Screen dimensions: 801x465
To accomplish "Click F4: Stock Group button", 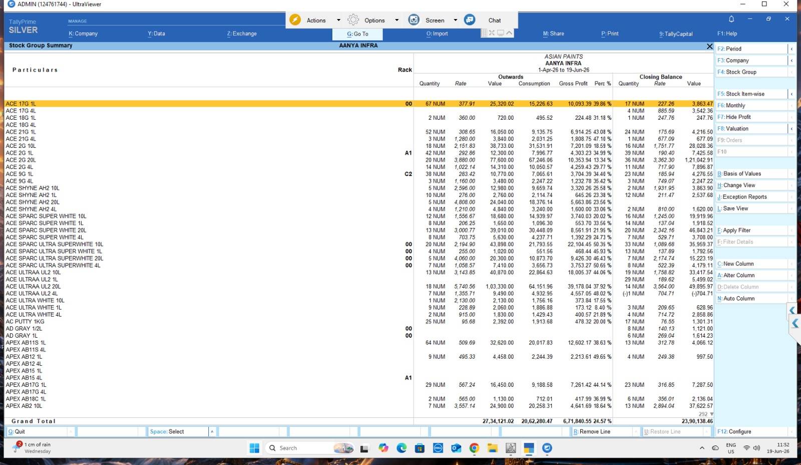I will [751, 72].
